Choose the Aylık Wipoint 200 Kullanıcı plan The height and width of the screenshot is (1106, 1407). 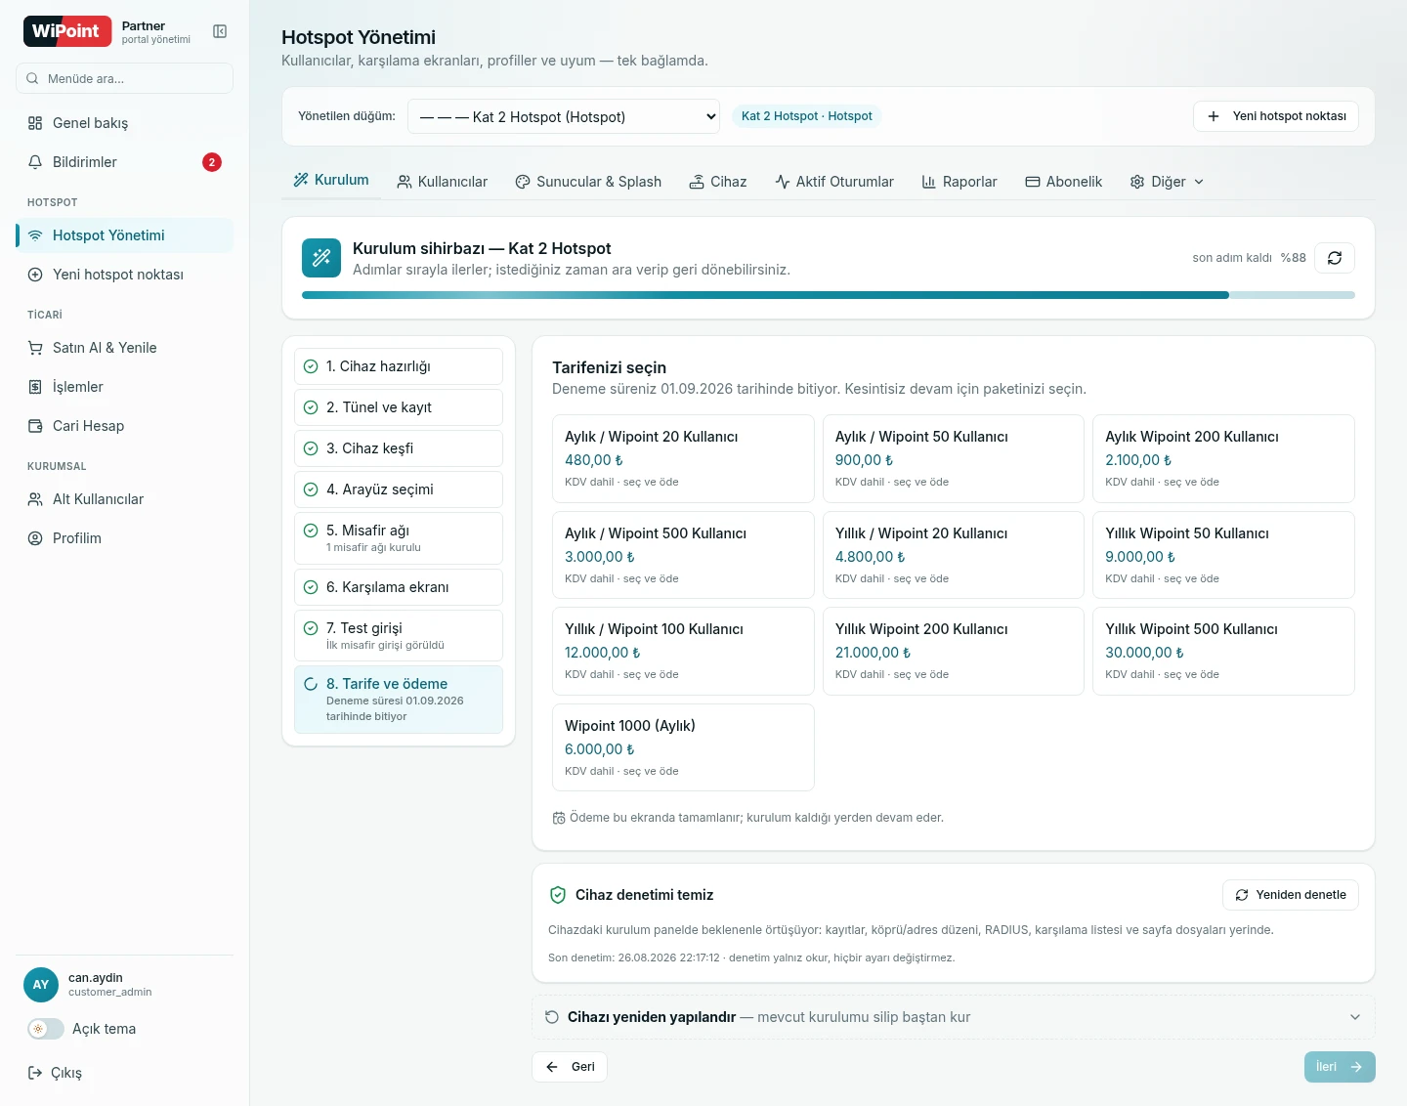pos(1223,458)
